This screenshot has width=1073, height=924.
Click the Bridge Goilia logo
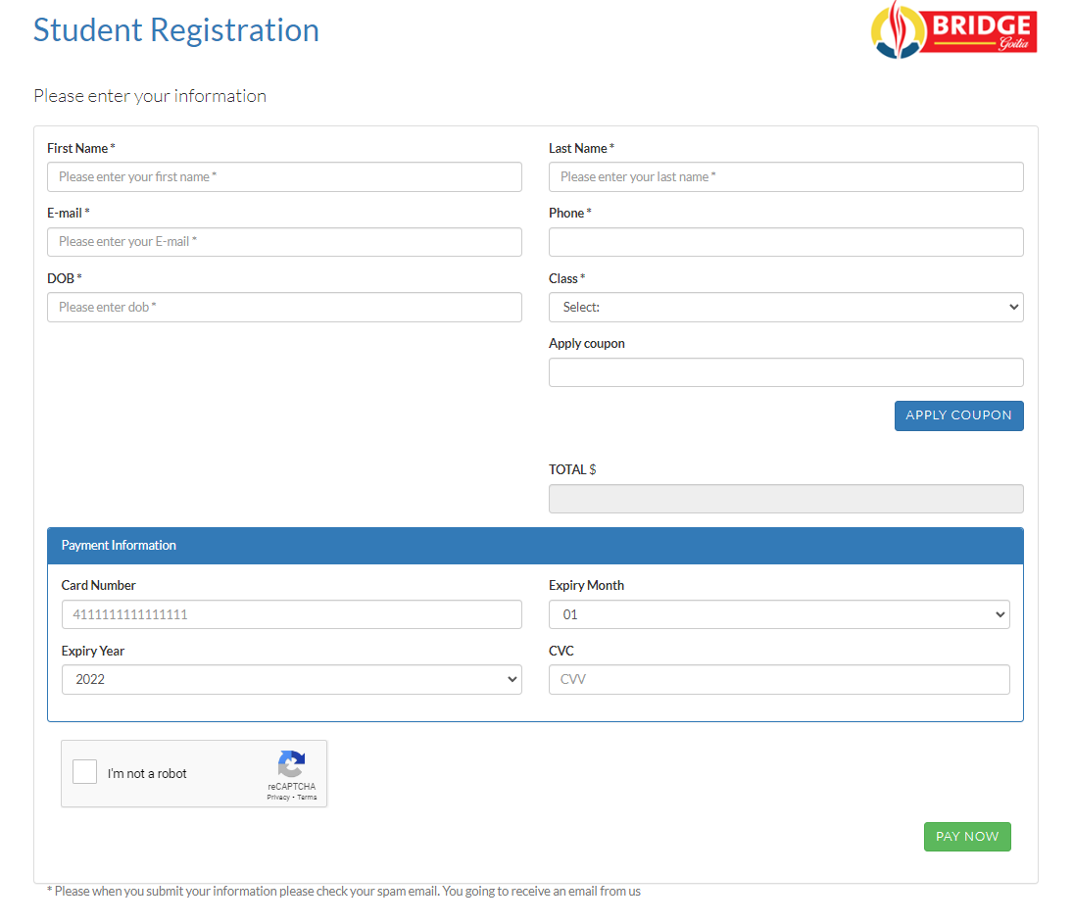click(x=953, y=30)
